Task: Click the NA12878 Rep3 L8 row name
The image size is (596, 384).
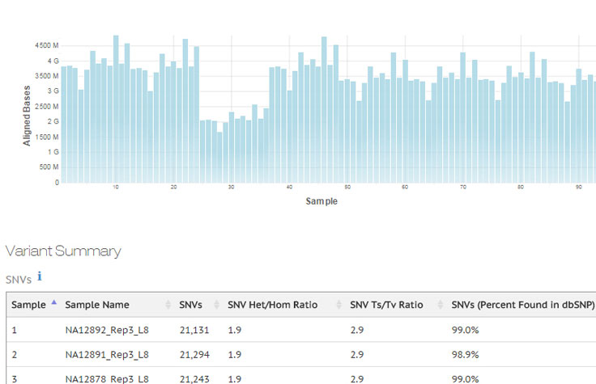Action: tap(107, 378)
